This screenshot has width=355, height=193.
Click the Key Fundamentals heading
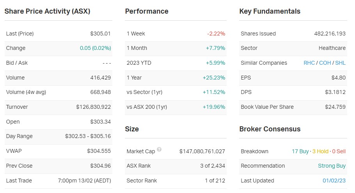point(270,11)
